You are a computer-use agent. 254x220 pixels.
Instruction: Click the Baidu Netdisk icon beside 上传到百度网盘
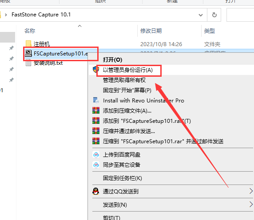pyautogui.click(x=96, y=155)
